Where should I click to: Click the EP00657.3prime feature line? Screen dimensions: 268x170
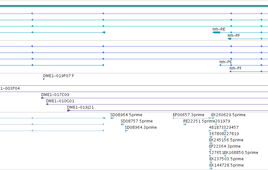click(x=192, y=118)
